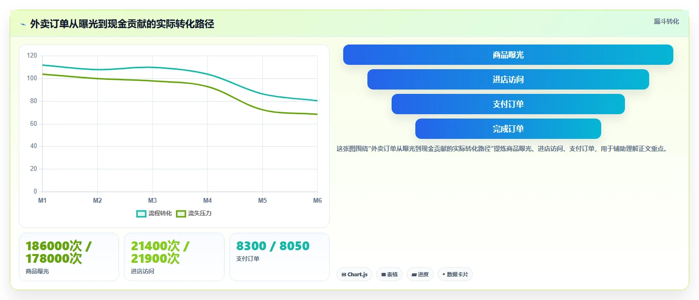
Task: Open the 8300 / 8050 支付订单 card
Action: pyautogui.click(x=279, y=257)
